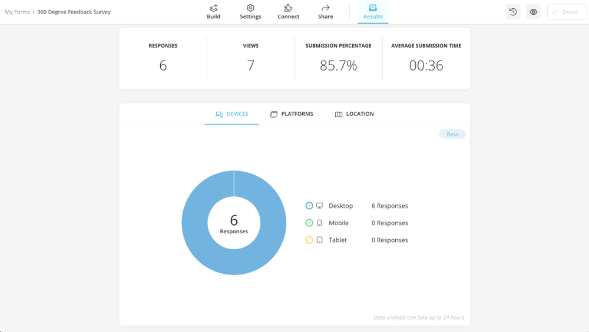
Task: Click the Done button
Action: pyautogui.click(x=566, y=12)
